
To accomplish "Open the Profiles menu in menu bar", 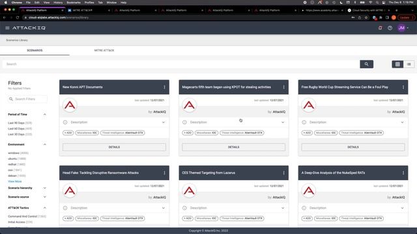I will (89, 3).
